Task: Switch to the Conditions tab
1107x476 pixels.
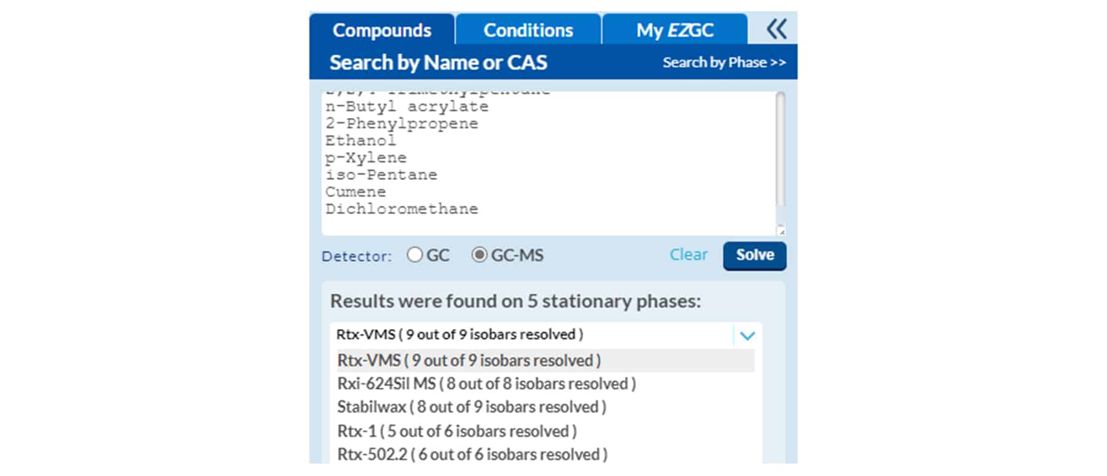Action: (x=528, y=29)
